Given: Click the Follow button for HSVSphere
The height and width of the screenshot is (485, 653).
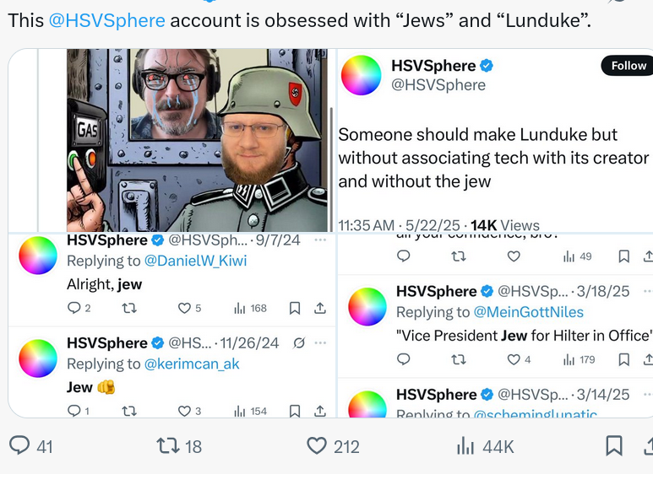Looking at the screenshot, I should tap(628, 66).
